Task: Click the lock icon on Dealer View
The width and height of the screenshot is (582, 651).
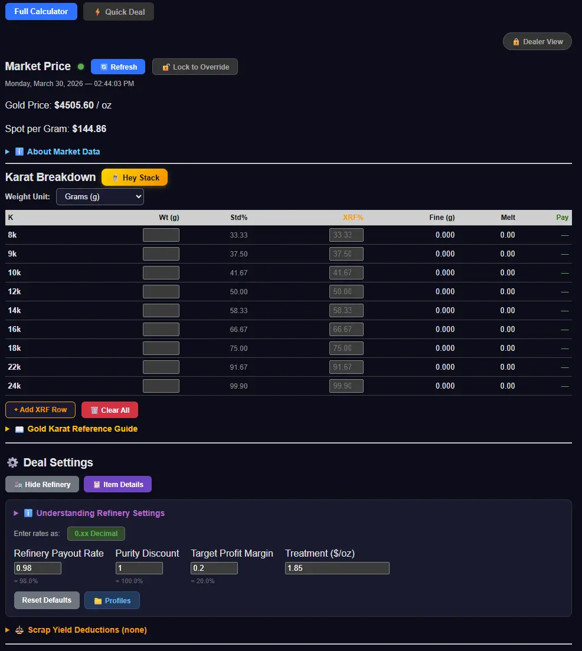Action: pos(516,42)
